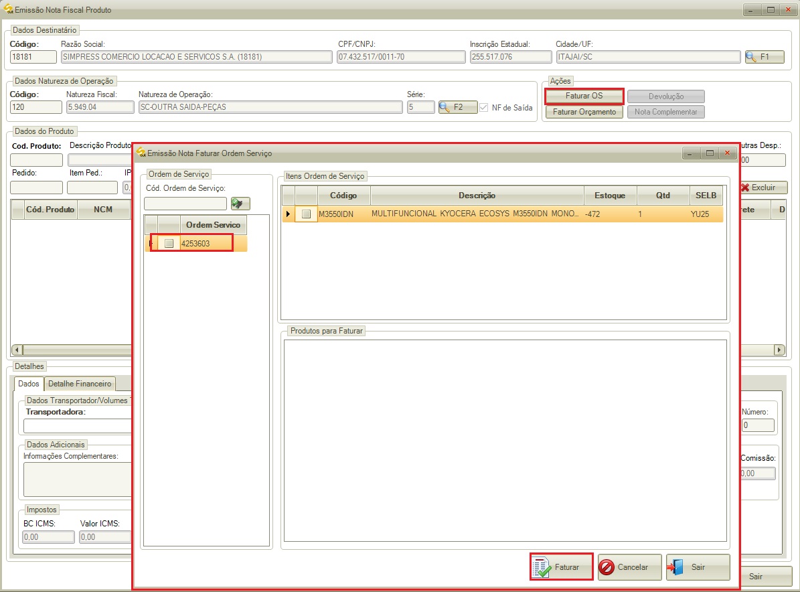
Task: Toggle the NF de Saída checkbox
Action: pyautogui.click(x=483, y=108)
